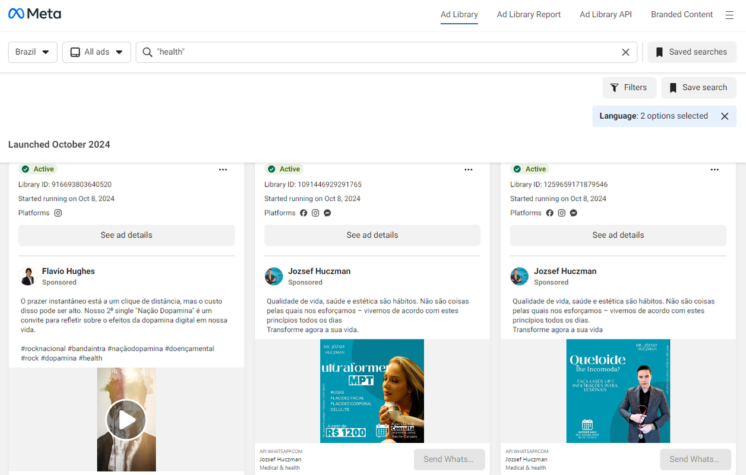
Task: Open the Brazil country dropdown
Action: [33, 52]
